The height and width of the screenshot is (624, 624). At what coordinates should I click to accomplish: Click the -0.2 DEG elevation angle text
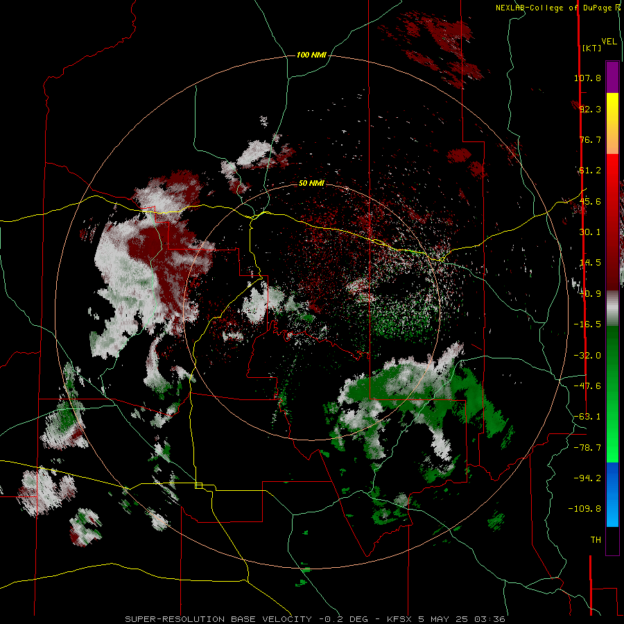[346, 619]
